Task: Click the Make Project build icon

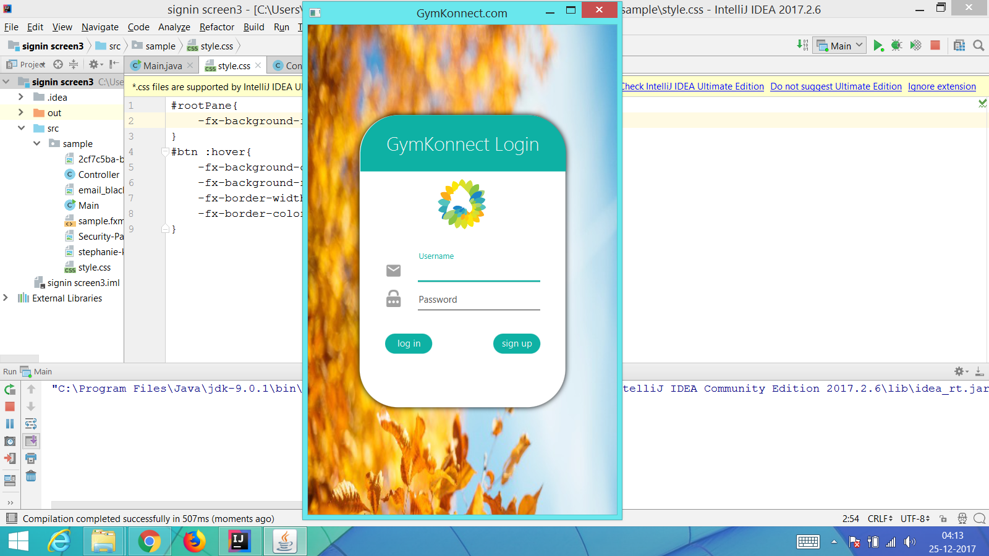Action: [x=802, y=45]
